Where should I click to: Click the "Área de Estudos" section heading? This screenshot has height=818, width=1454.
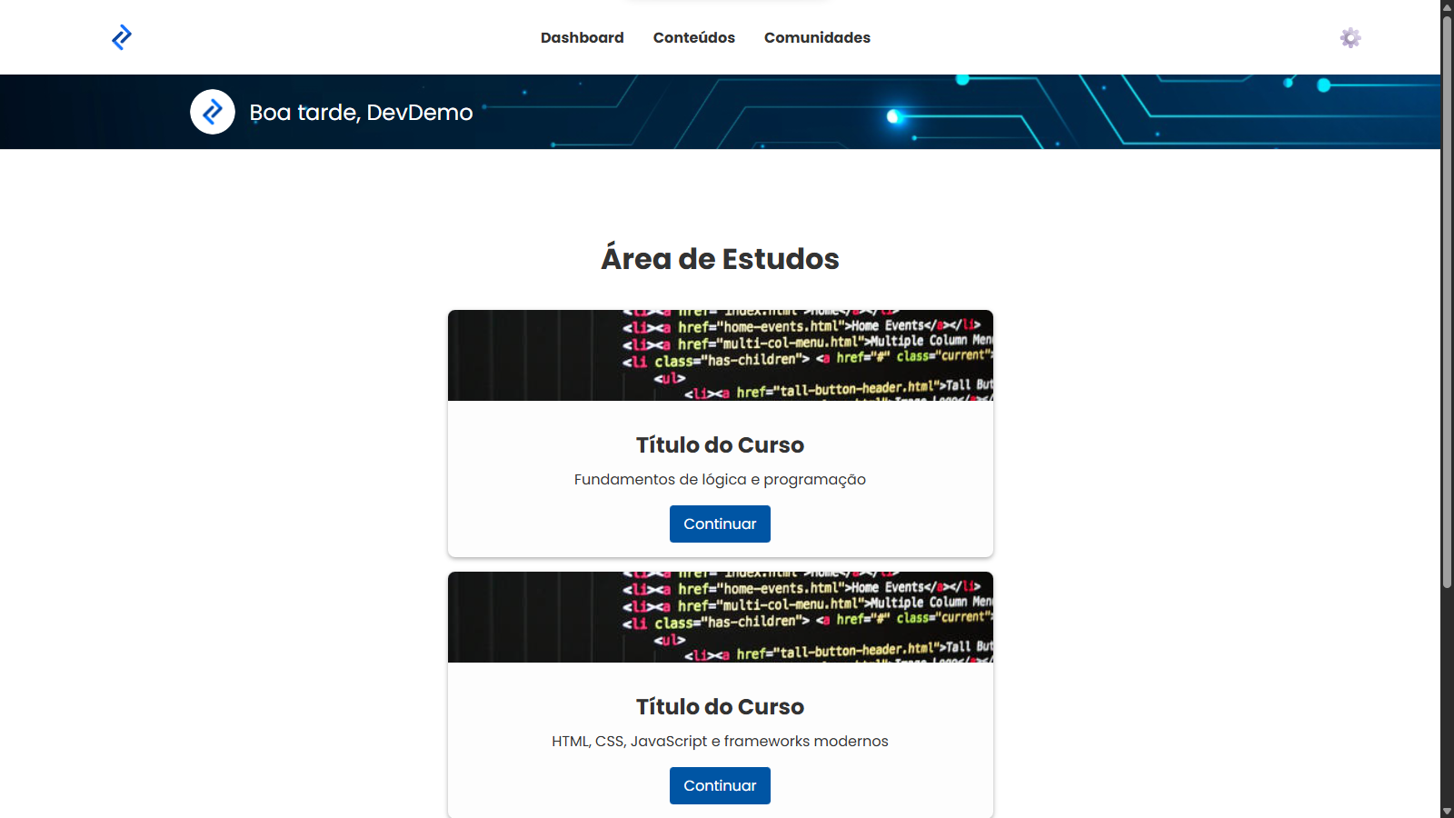[x=720, y=258]
